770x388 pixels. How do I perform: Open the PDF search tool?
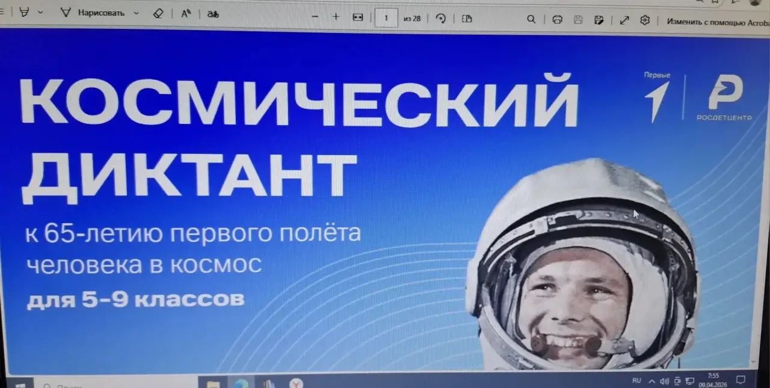[x=531, y=19]
